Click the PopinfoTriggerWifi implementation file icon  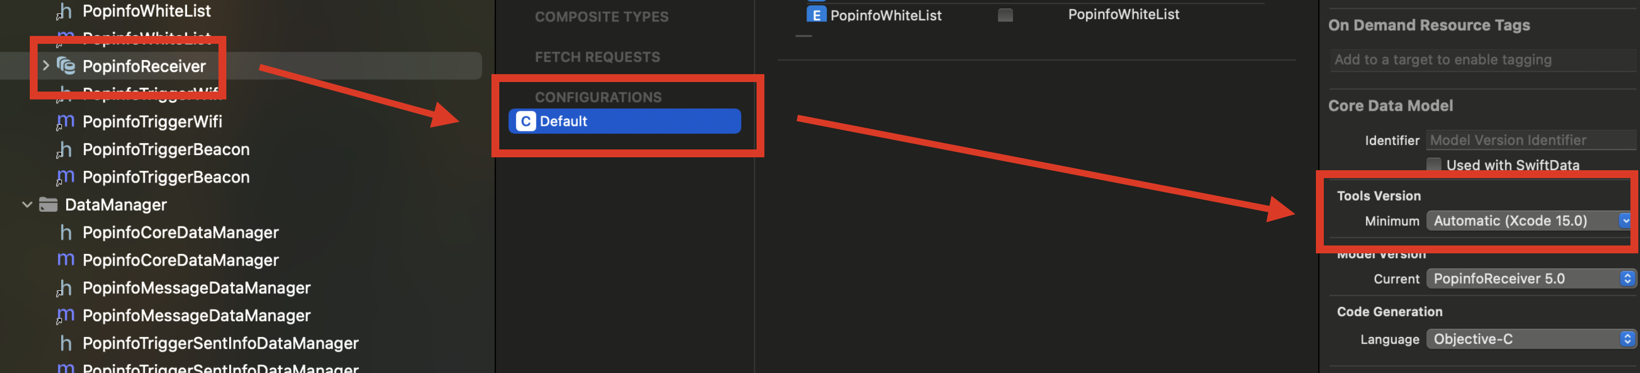(65, 121)
